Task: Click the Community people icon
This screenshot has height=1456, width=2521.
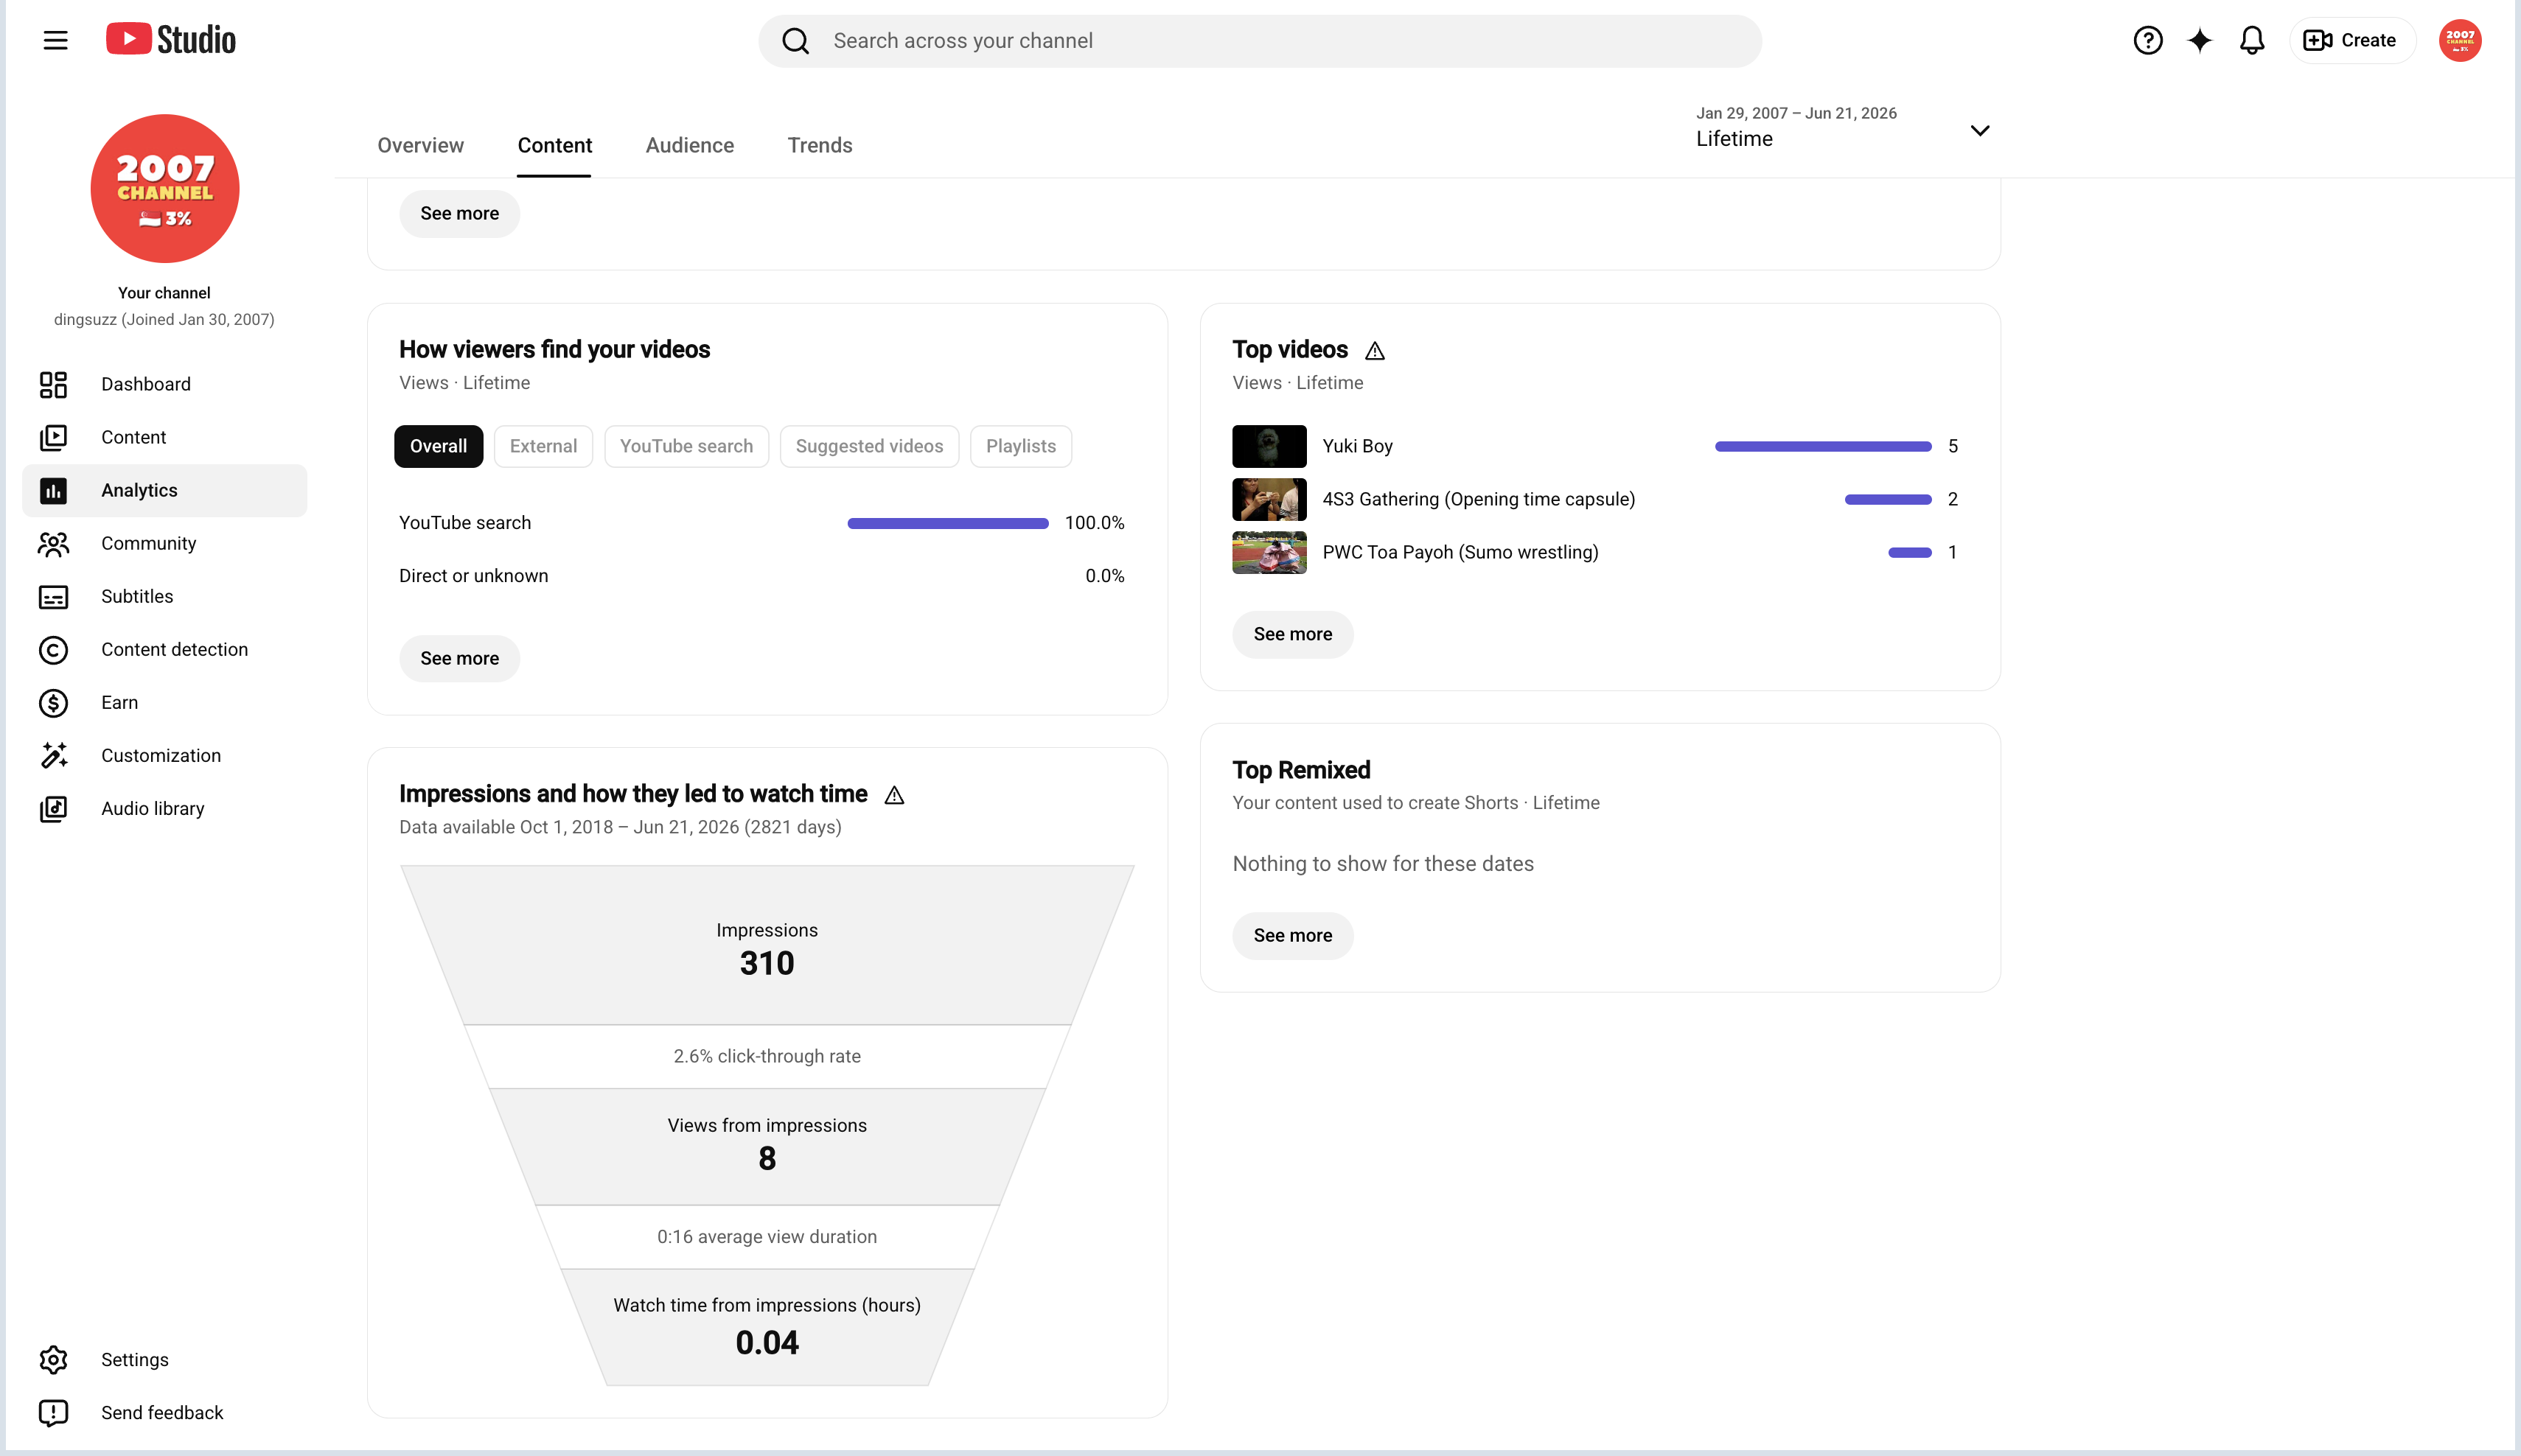Action: pyautogui.click(x=53, y=543)
